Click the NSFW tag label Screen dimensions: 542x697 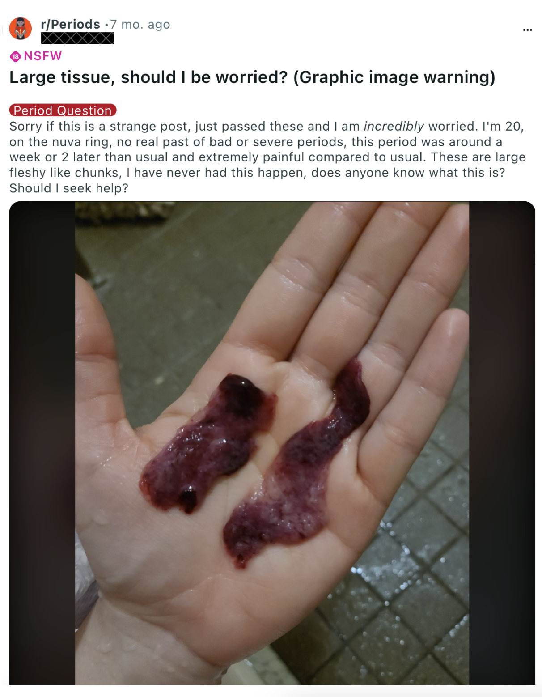[43, 56]
